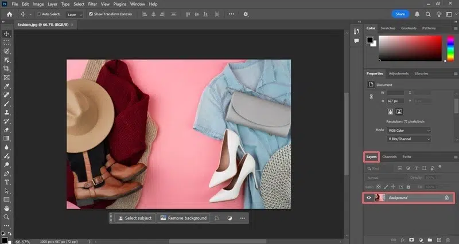459x244 pixels.
Task: Select the Rectangular Marquee tool
Action: [6, 42]
